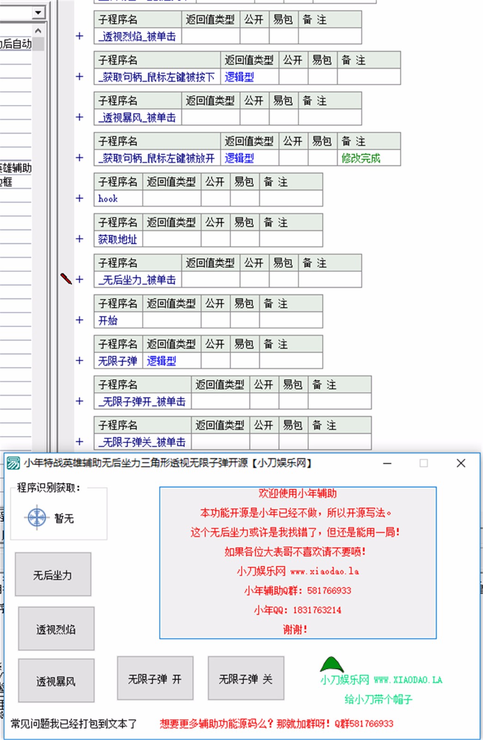The width and height of the screenshot is (483, 740).
Task: Click the red 想要更多辅助功能源码么 text
Action: pos(276,723)
